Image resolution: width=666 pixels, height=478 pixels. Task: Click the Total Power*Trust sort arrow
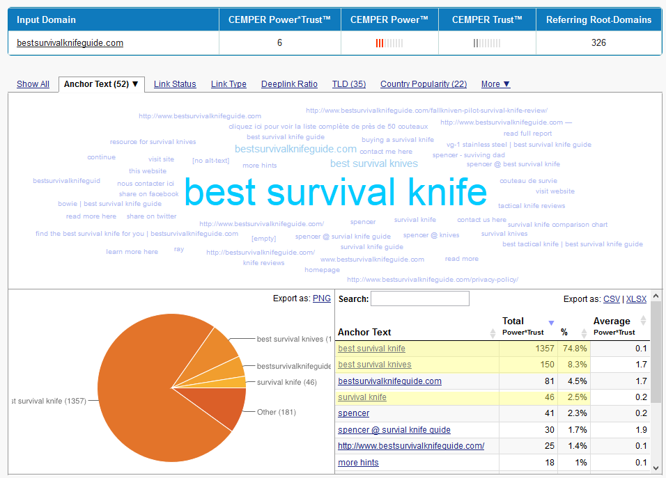(552, 323)
